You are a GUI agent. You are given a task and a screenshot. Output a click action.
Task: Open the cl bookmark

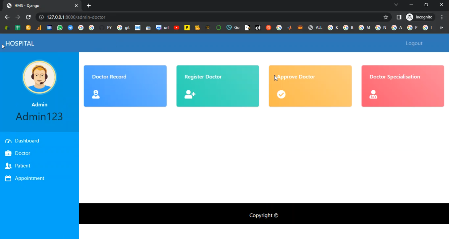[x=258, y=28]
